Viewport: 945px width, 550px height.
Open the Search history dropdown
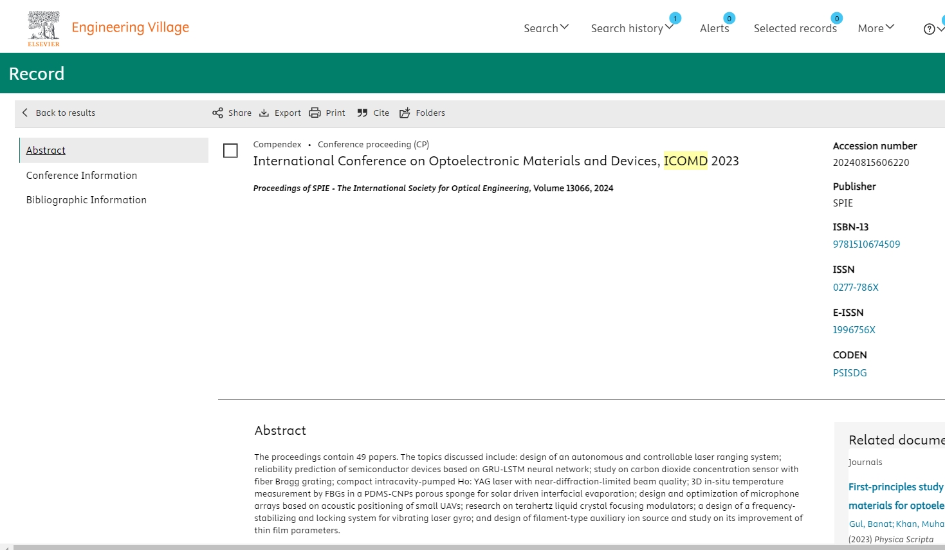[632, 28]
